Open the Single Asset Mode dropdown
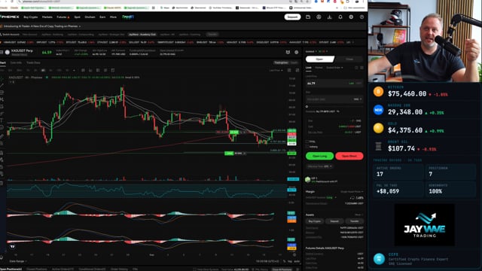 coord(352,192)
